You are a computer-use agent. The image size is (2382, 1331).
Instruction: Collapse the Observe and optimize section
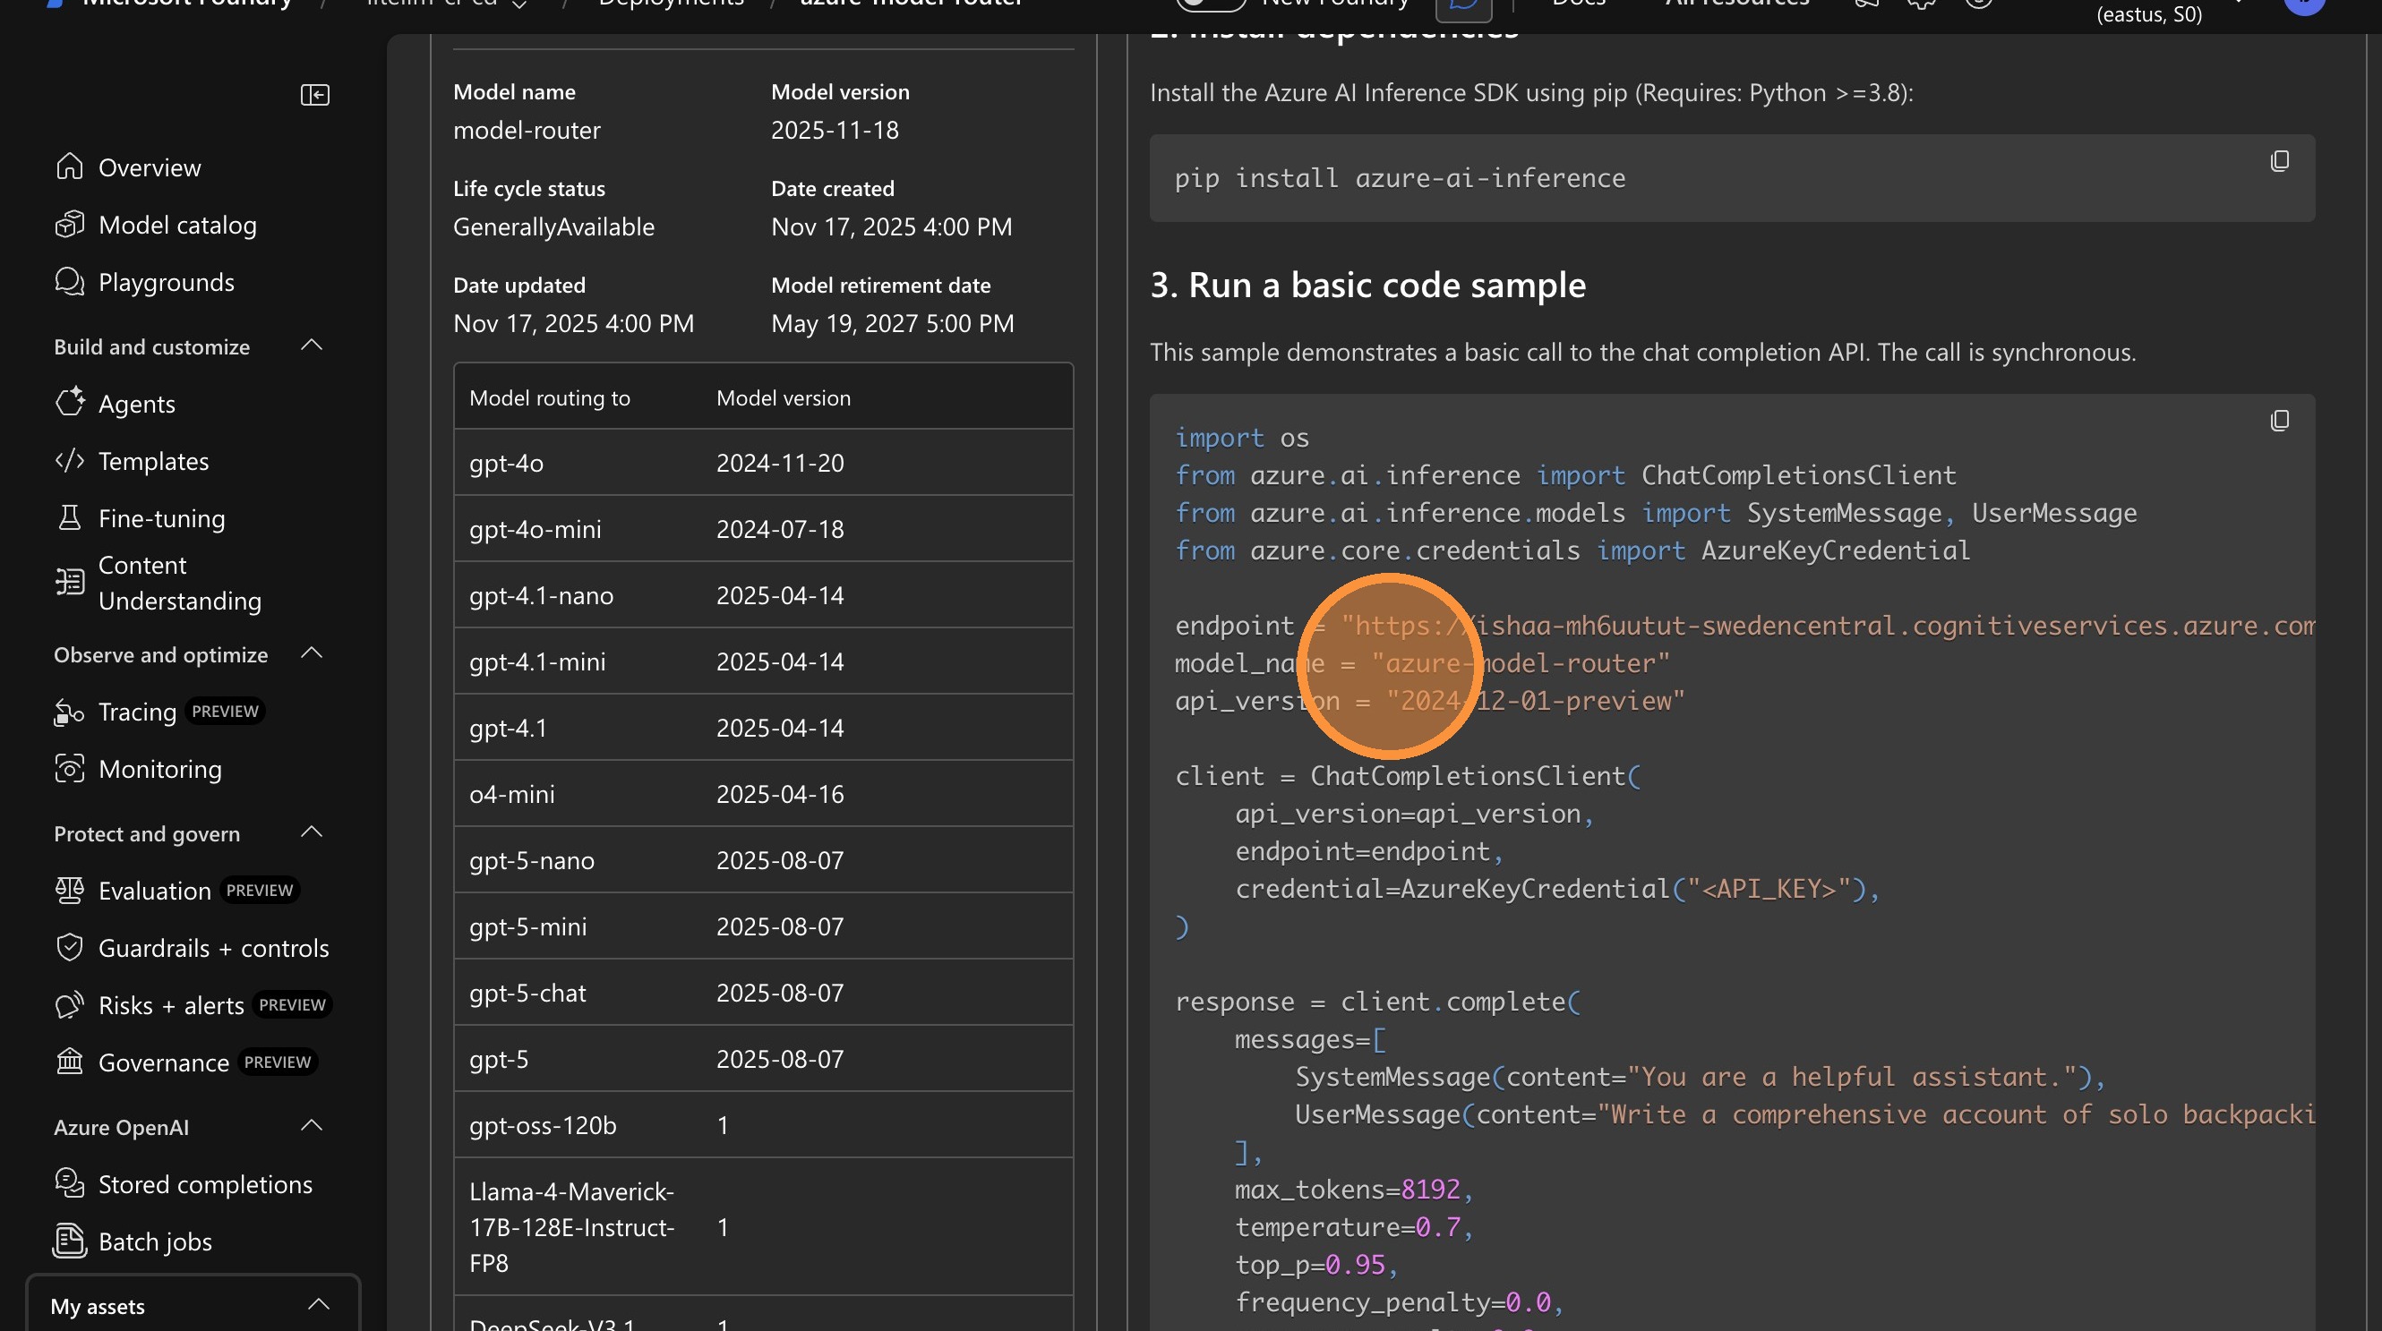(x=312, y=653)
